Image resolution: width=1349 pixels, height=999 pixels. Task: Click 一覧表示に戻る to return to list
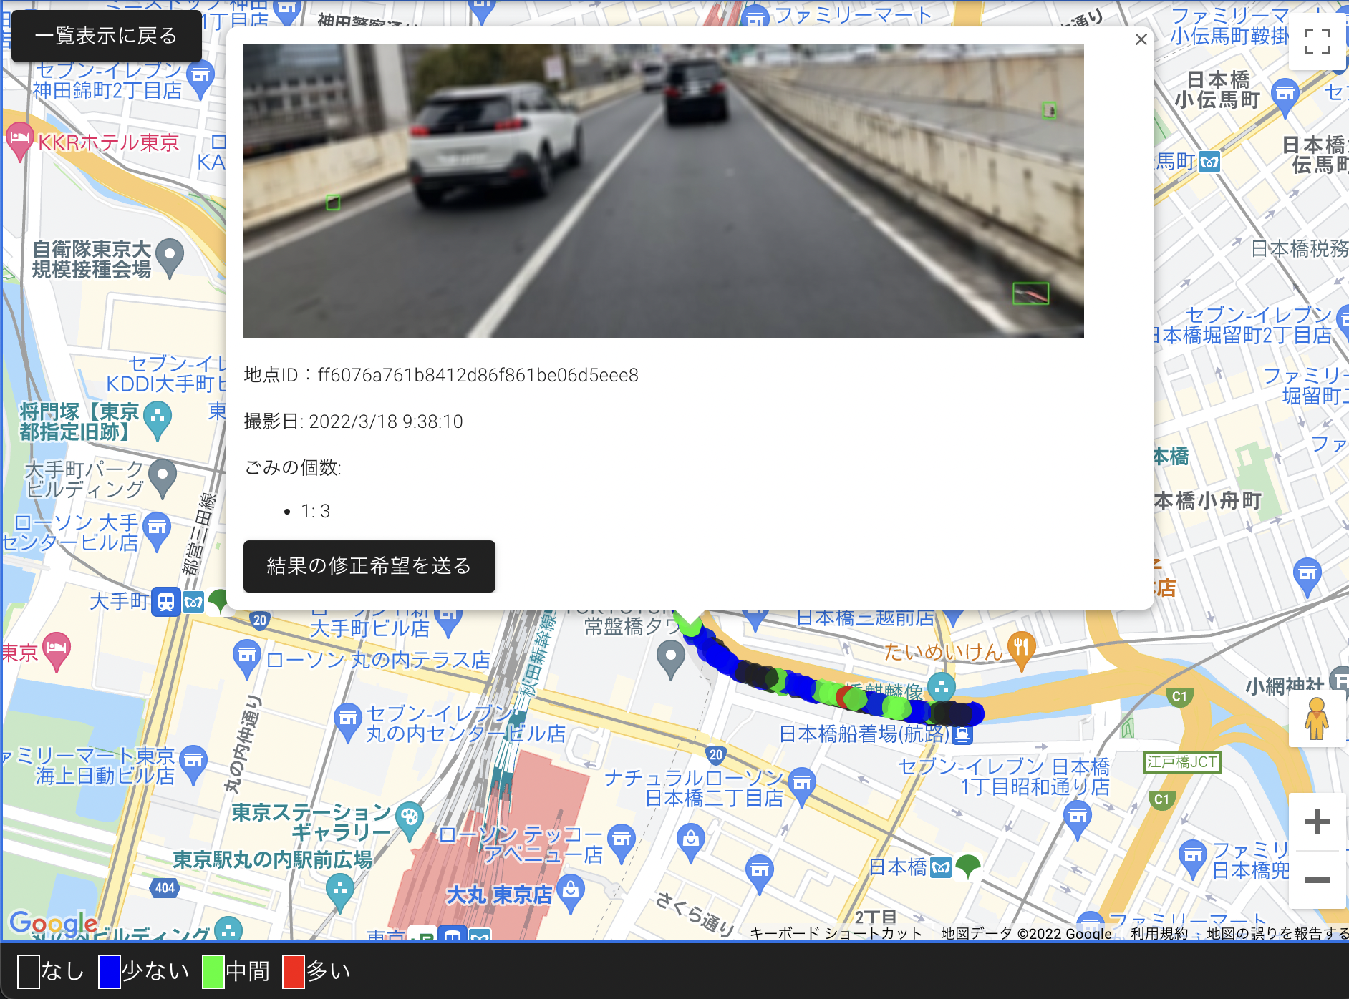(107, 35)
